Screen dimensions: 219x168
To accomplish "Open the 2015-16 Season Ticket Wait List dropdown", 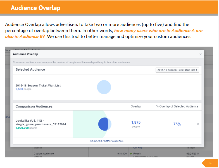I will tap(177, 70).
